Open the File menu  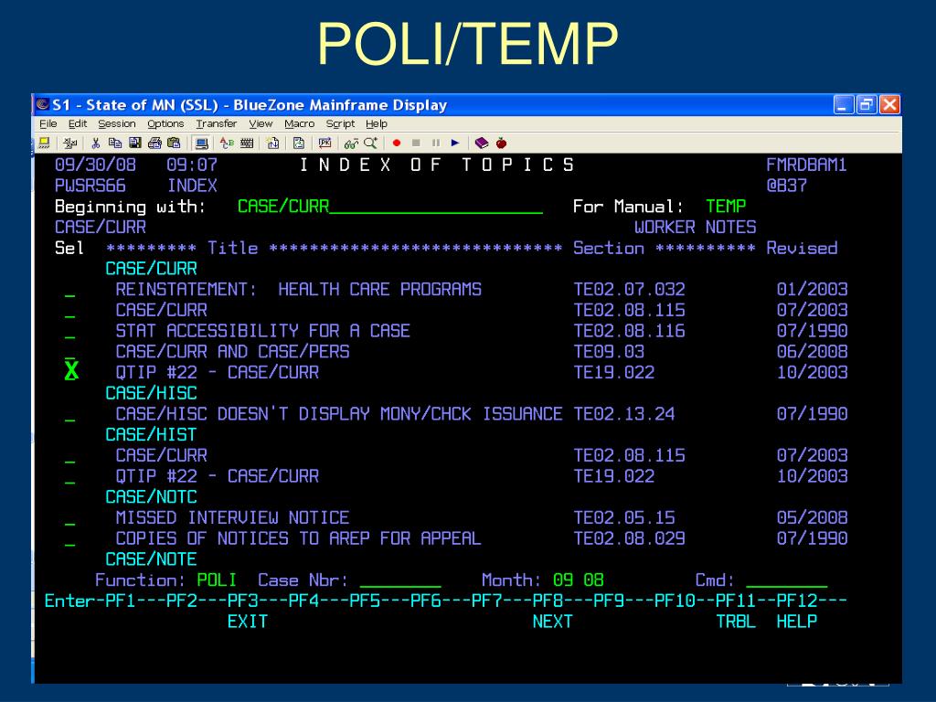[48, 123]
